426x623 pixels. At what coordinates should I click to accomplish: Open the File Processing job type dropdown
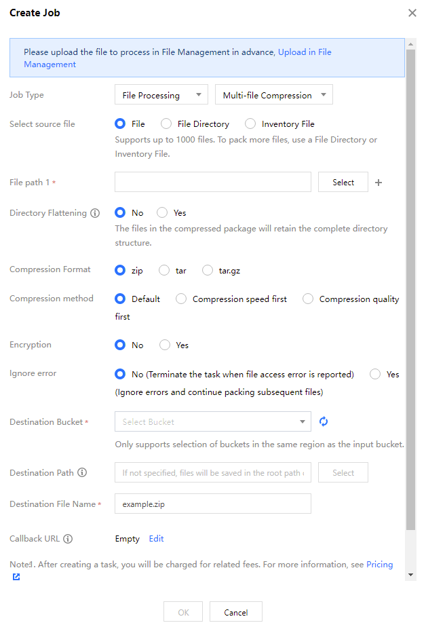pyautogui.click(x=161, y=95)
